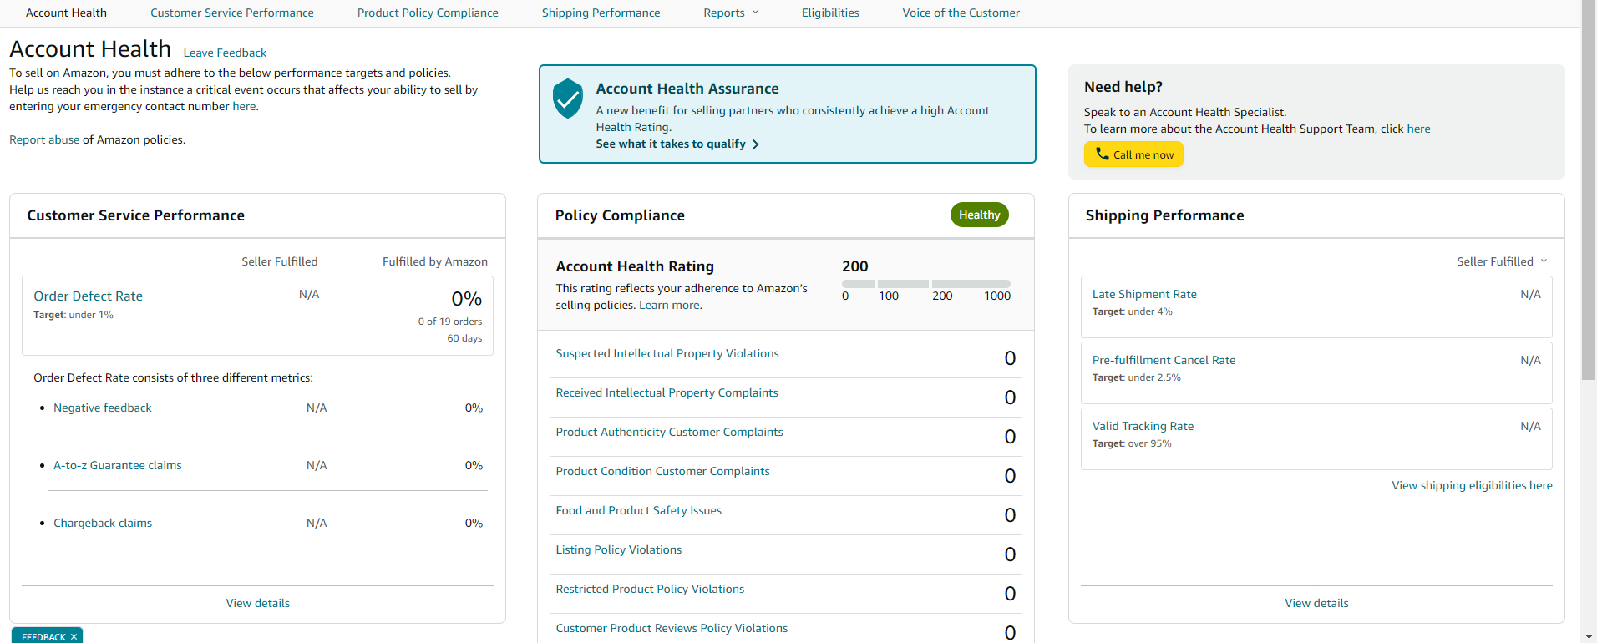Open the Order Defect Rate link
Screen dimensions: 1597x643
click(x=88, y=296)
